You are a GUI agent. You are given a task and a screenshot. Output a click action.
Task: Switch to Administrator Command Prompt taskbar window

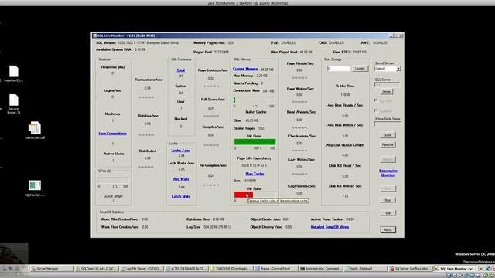[x=320, y=269]
